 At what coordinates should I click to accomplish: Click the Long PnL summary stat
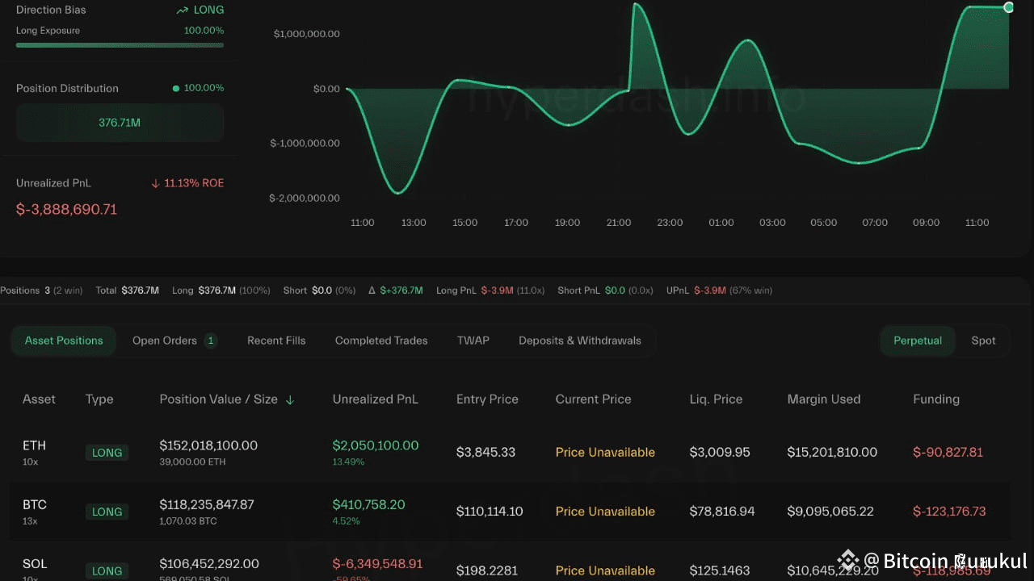(x=490, y=290)
